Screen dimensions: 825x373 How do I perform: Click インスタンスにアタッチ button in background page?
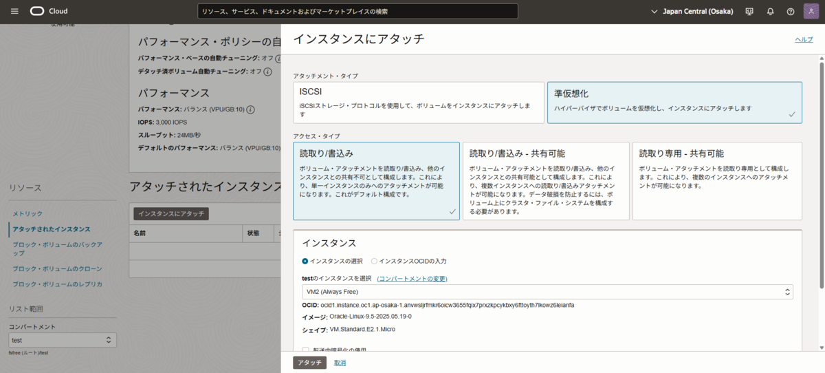pyautogui.click(x=171, y=214)
